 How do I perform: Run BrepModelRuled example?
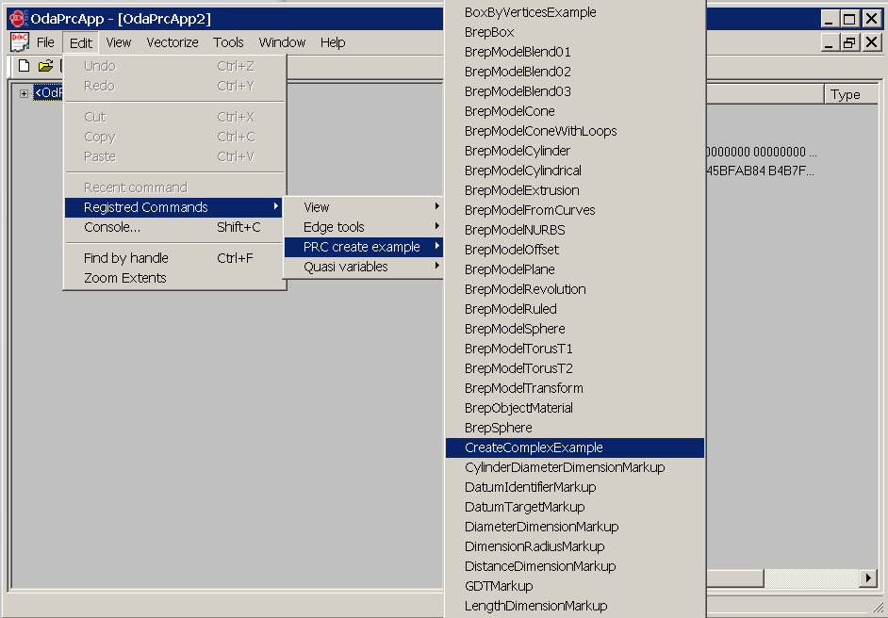point(575,310)
